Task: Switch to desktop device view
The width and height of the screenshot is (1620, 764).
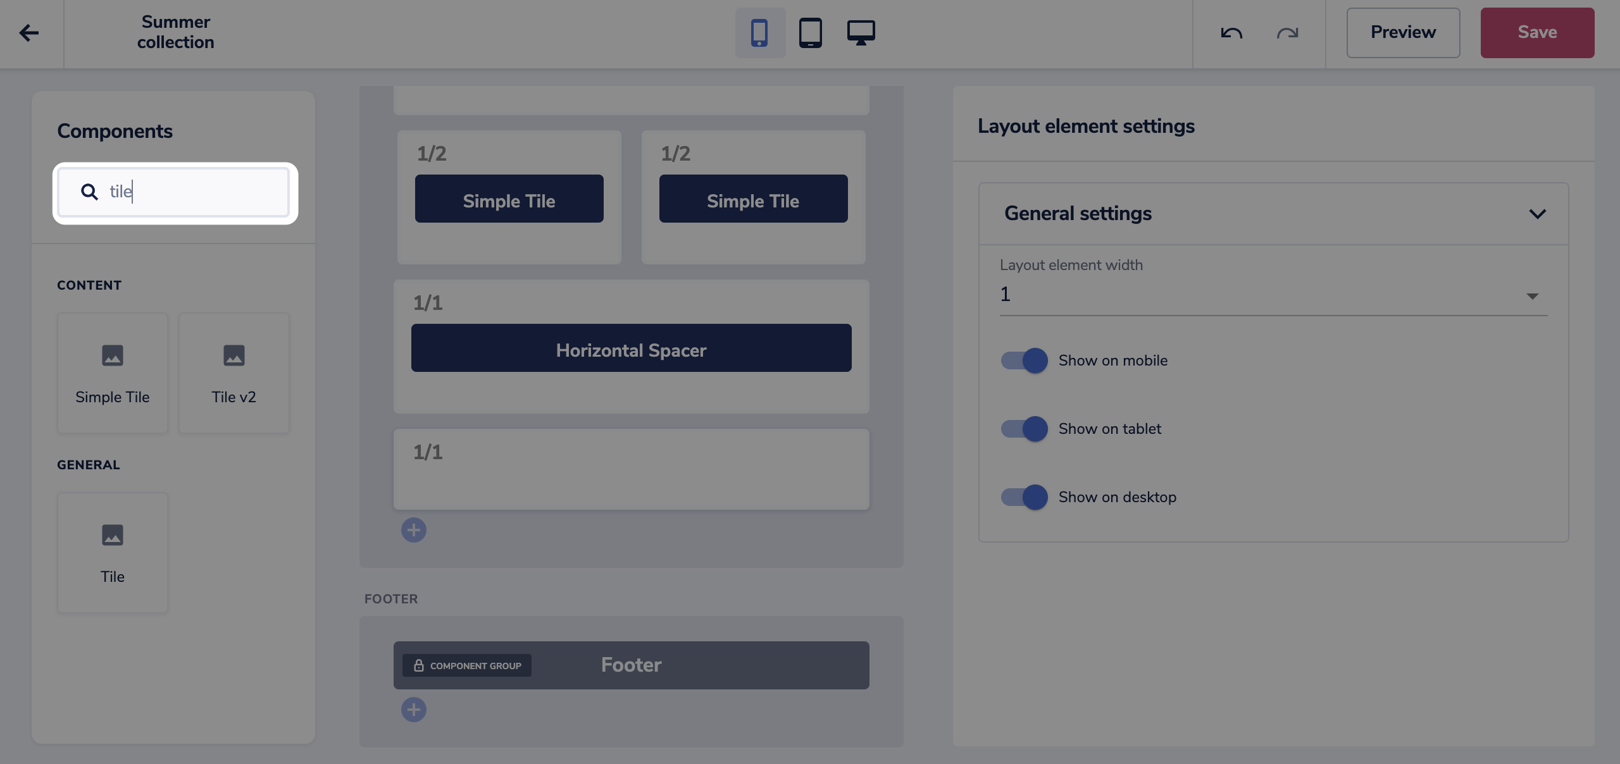Action: pos(861,33)
